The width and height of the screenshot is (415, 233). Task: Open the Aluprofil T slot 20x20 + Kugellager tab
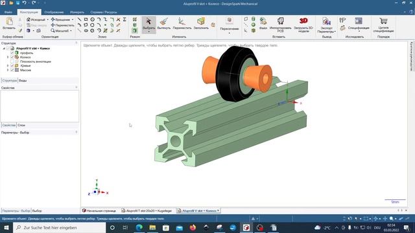tap(147, 211)
